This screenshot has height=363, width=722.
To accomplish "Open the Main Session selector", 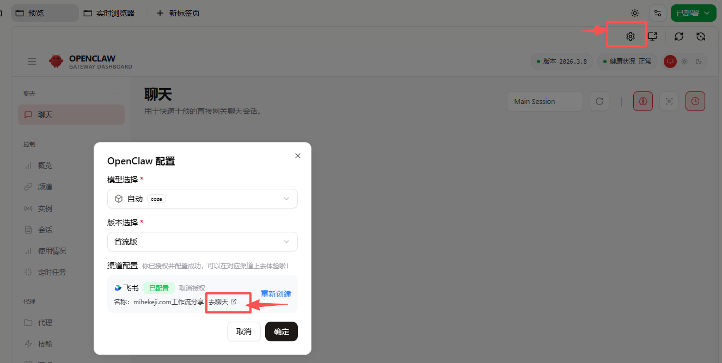I will click(545, 101).
